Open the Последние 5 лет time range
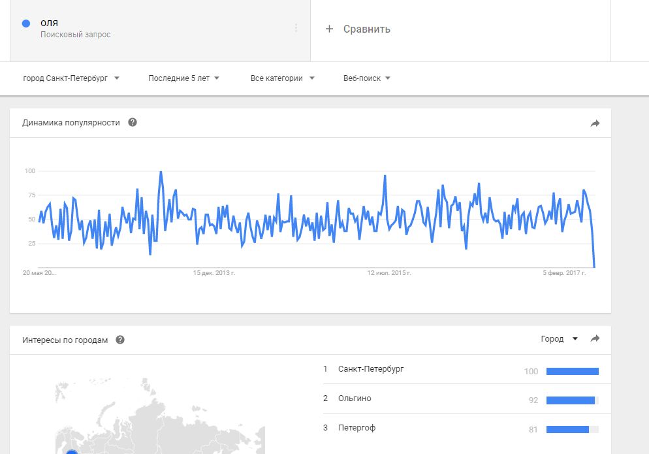The width and height of the screenshot is (649, 454). click(183, 78)
